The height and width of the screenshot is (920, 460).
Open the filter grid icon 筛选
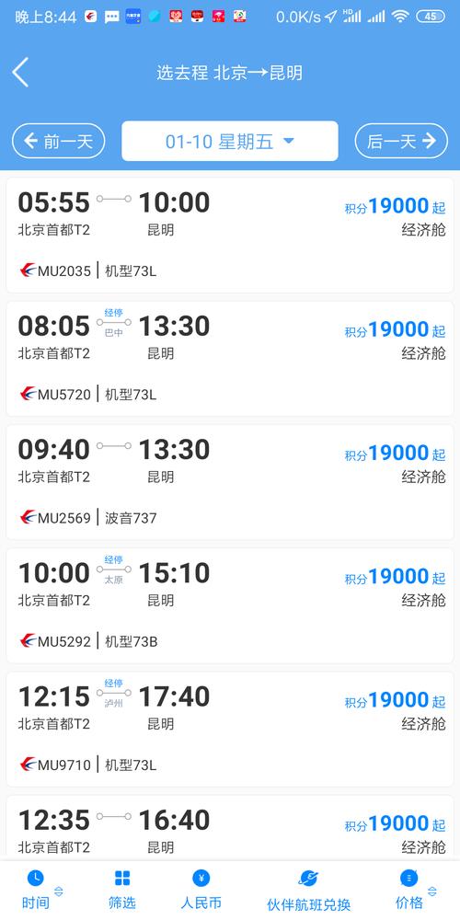pos(122,878)
